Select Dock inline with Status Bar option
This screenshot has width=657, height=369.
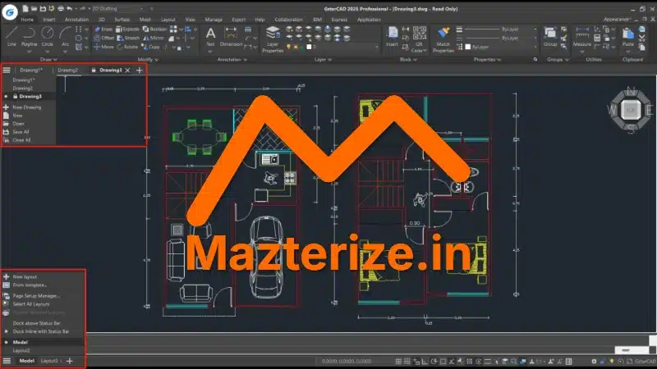coord(40,331)
